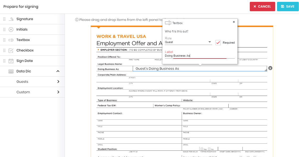Viewport: 299px width, 157px height.
Task: Grab the drag handle beside Textbox
Action: (x=4, y=40)
